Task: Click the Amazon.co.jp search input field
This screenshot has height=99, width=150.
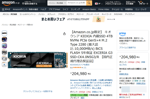Action: click(x=76, y=3)
